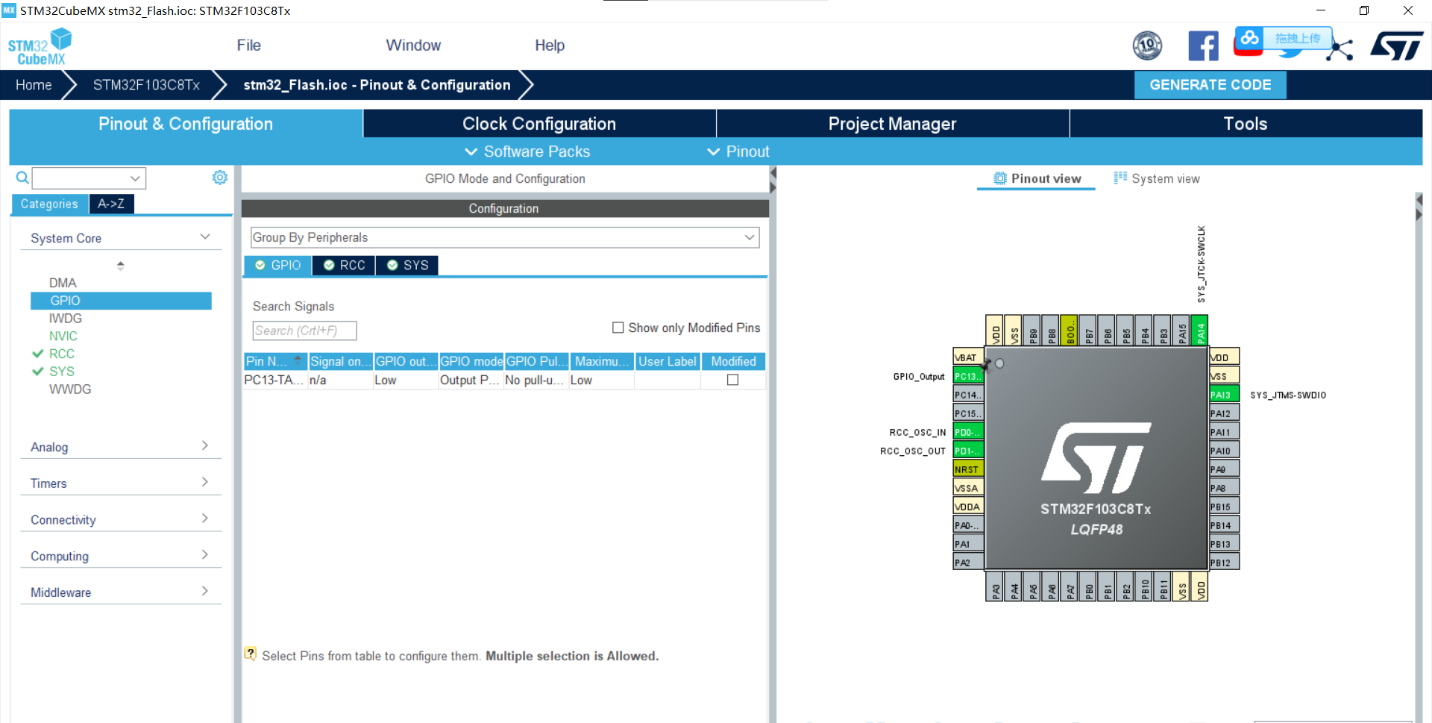1432x723 pixels.
Task: Click the sort arrow above DMA list
Action: click(x=120, y=266)
